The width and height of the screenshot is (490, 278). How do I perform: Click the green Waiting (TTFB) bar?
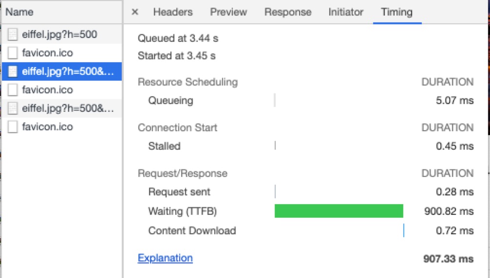[x=339, y=211]
